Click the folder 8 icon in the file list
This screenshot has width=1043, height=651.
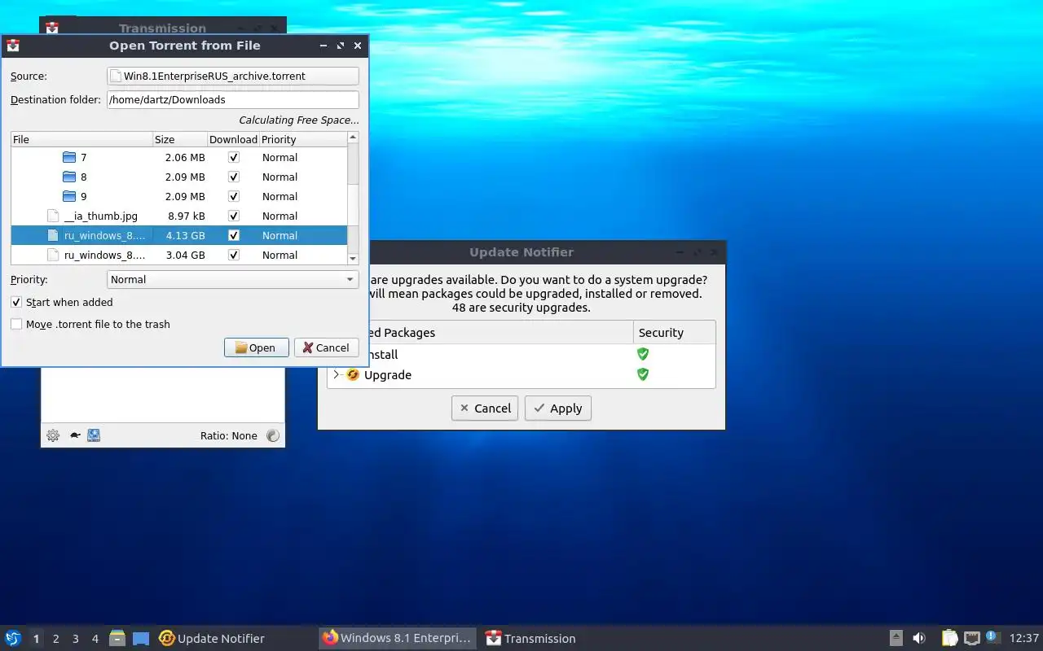pyautogui.click(x=69, y=177)
